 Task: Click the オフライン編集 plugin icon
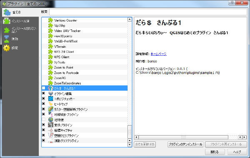pyautogui.click(x=50, y=94)
